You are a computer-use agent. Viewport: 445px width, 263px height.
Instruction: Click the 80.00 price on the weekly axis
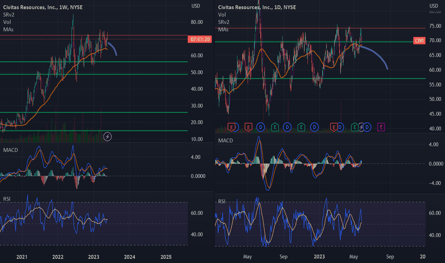197,22
